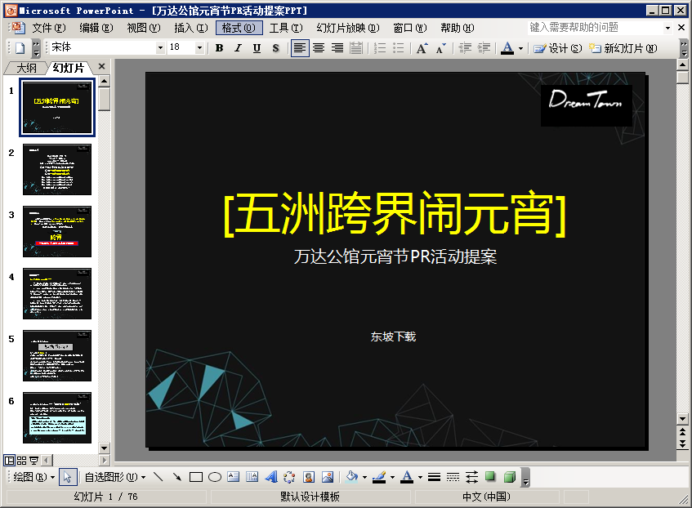Click the New document icon
Viewport: 692px width, 508px height.
20,47
